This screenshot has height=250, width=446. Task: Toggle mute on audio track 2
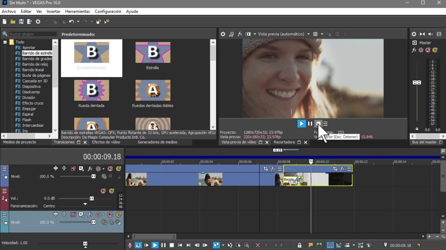point(103,191)
